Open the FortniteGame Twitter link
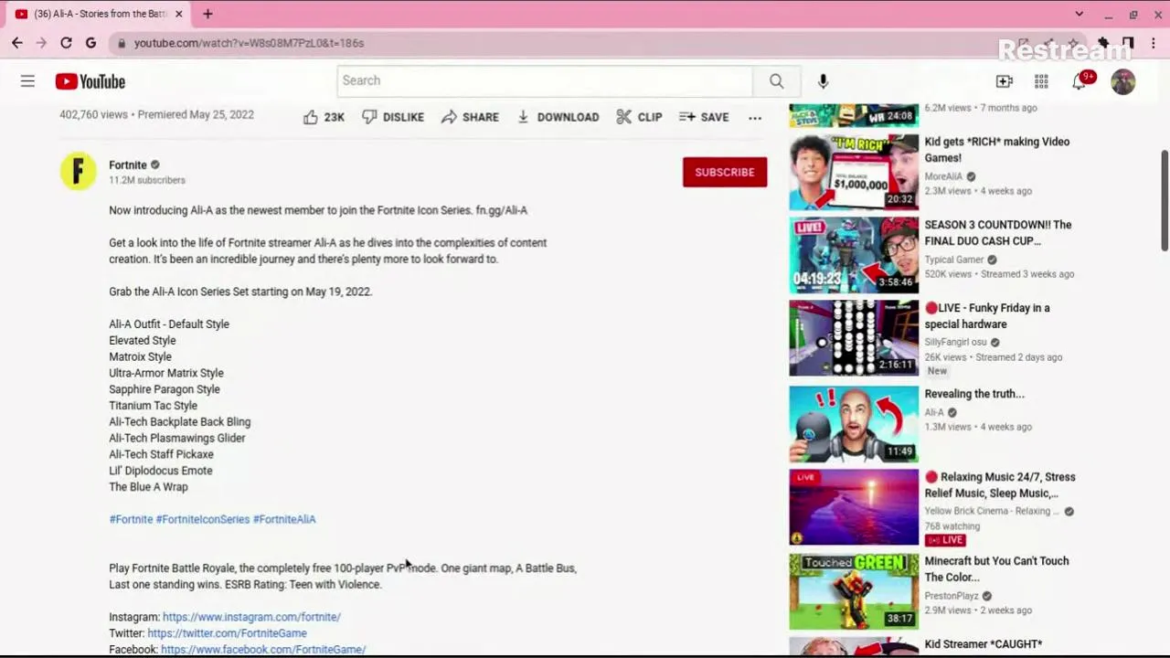Viewport: 1170px width, 658px height. point(227,633)
